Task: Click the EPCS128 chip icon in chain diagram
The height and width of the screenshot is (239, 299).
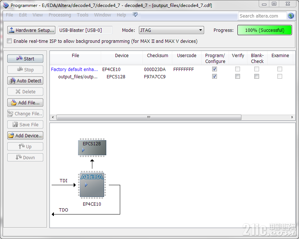Action: tap(92, 148)
